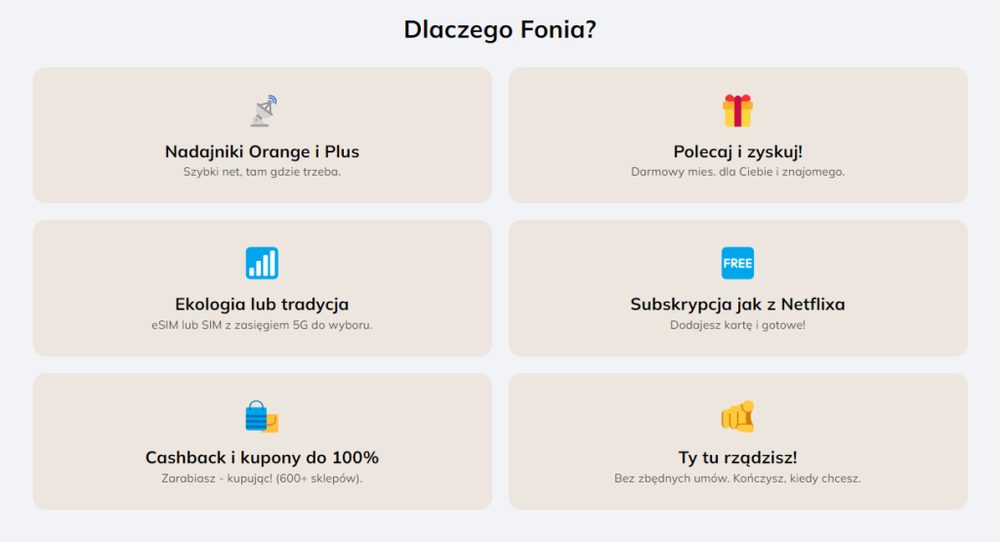Select the 'Cashback i kupony do 100%' title

click(x=262, y=457)
